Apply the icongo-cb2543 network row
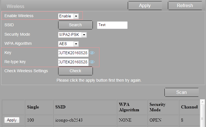Image resolution: width=206 pixels, height=127 pixels. (12, 120)
